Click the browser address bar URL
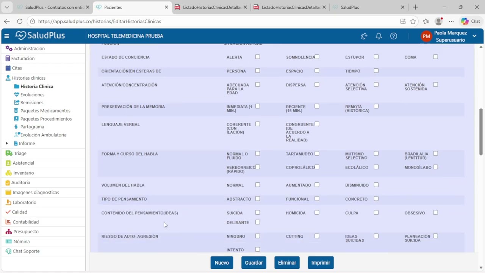 click(x=100, y=22)
